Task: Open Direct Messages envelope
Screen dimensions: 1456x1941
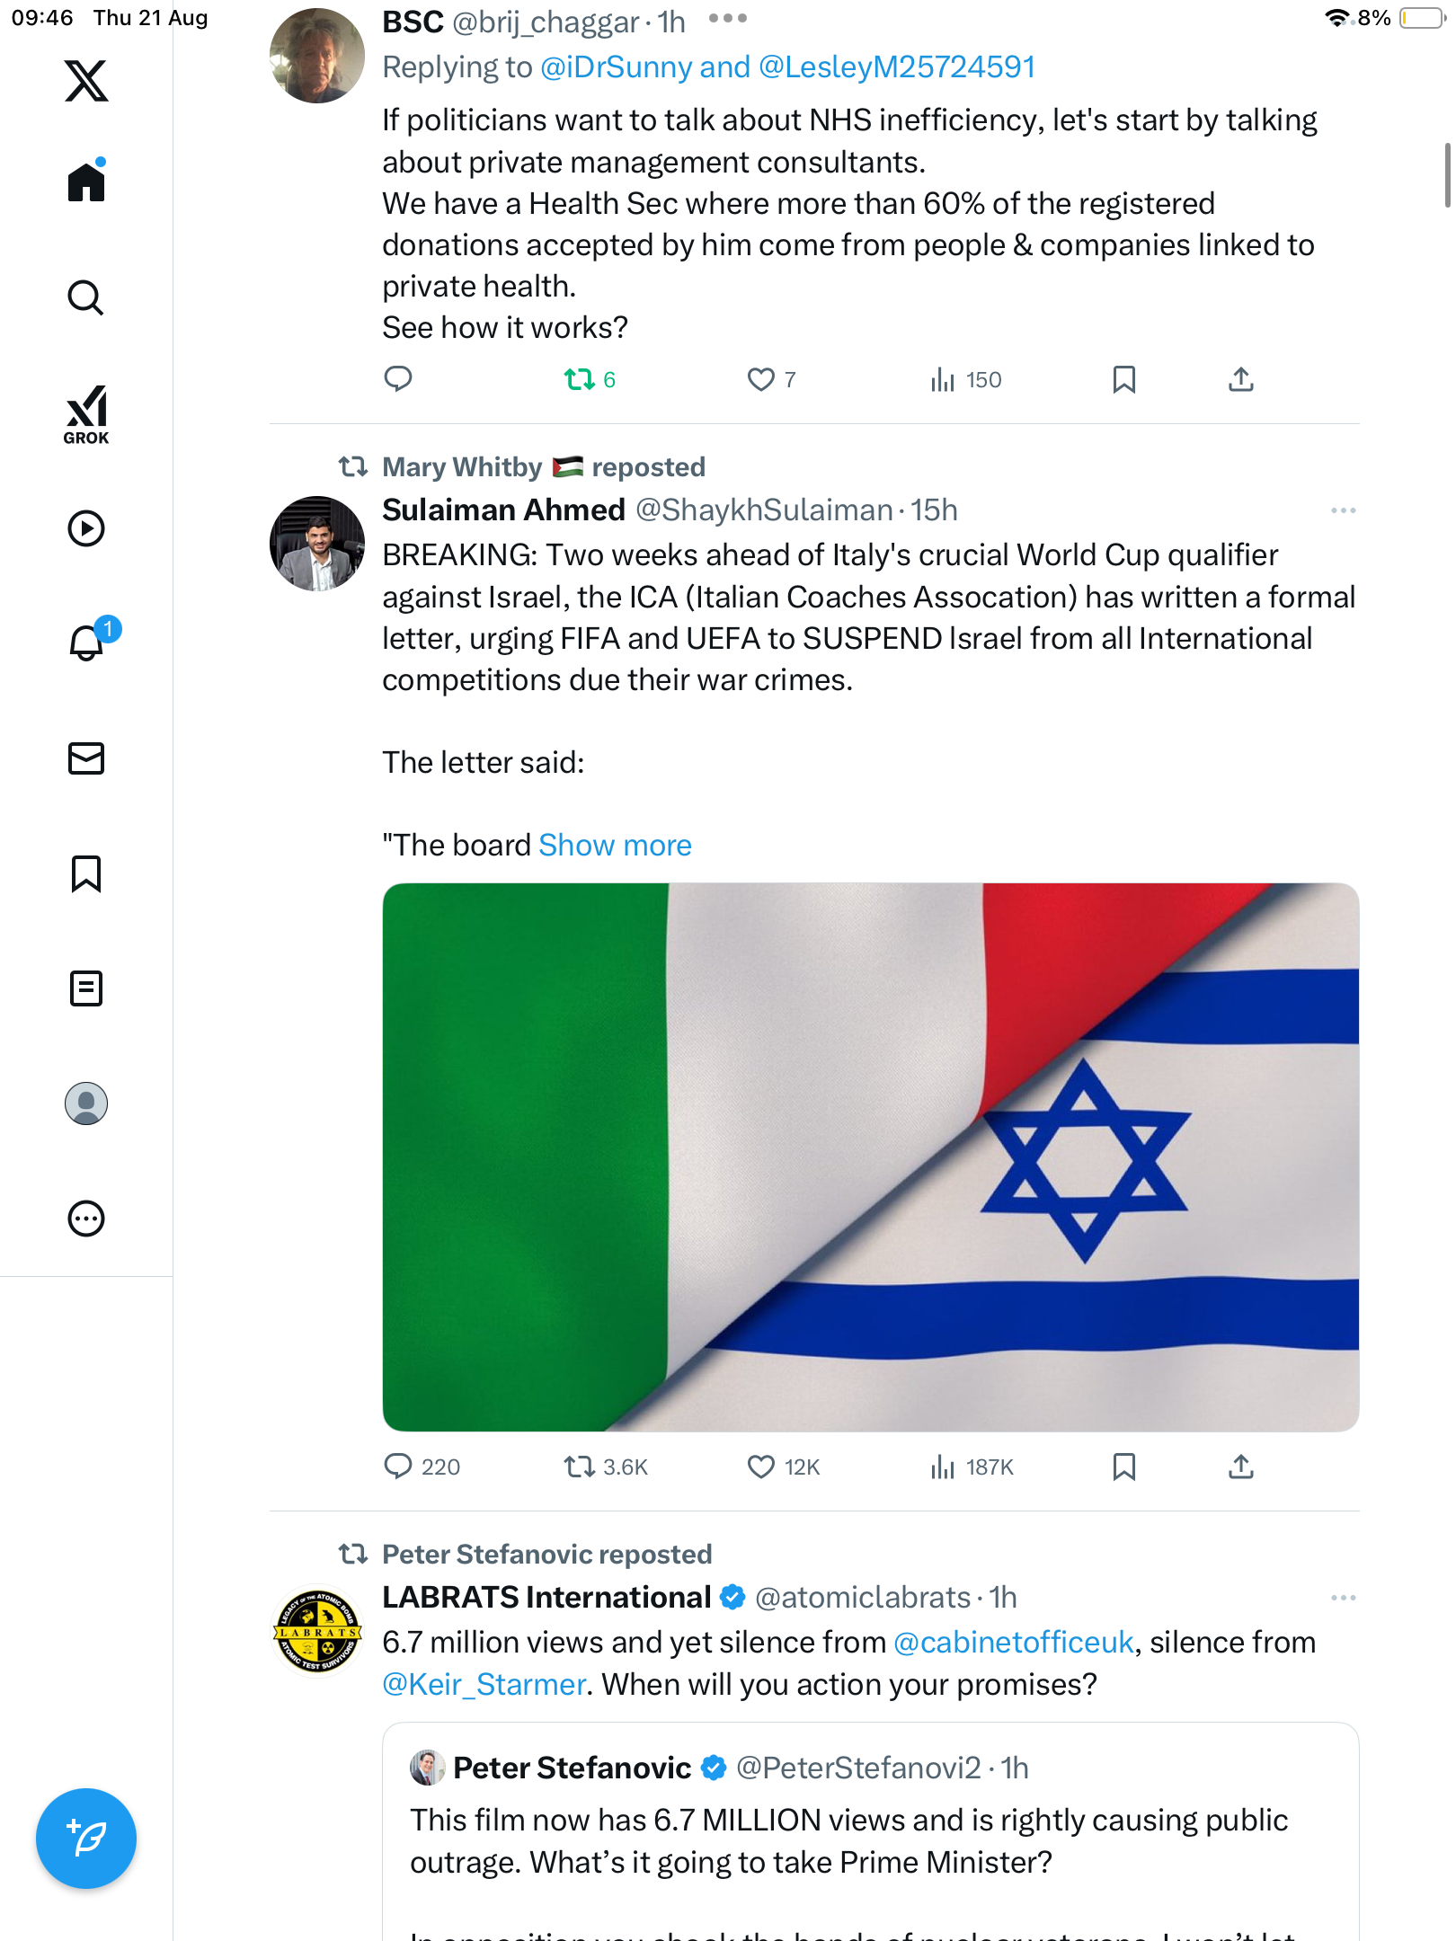Action: (86, 758)
